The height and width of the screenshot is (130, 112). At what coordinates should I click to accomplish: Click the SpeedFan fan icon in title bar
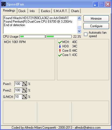[4, 4]
